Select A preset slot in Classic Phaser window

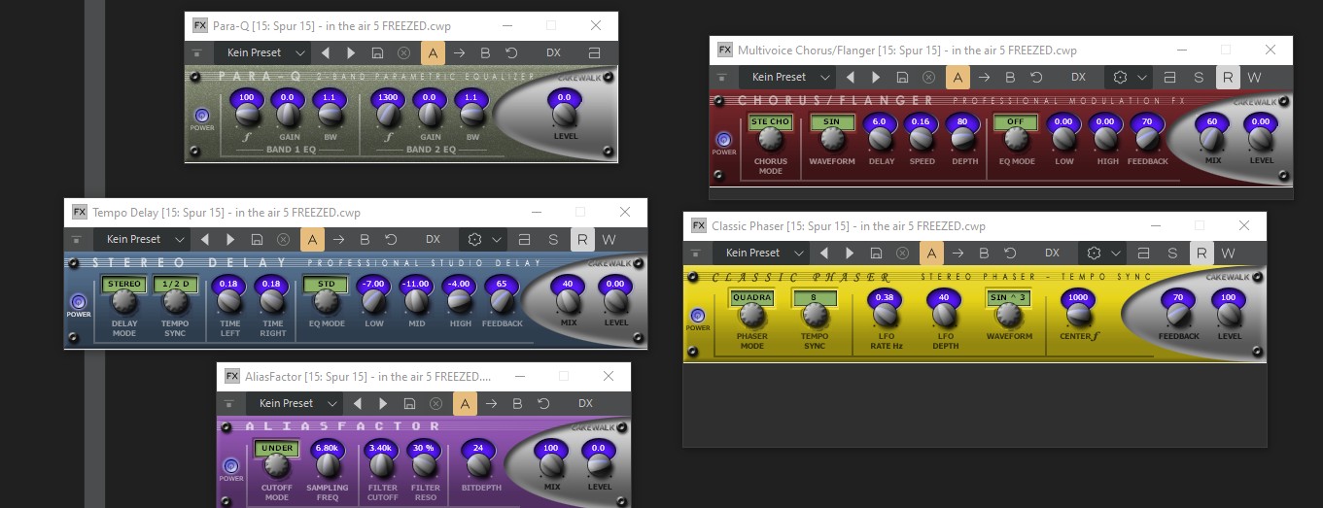(931, 253)
